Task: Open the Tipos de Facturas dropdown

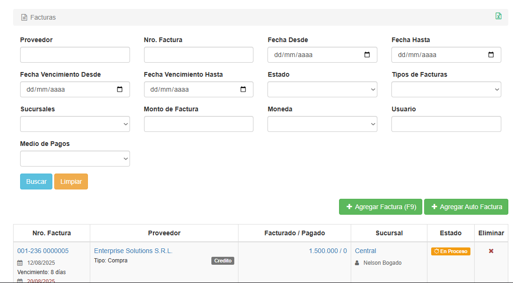Action: click(x=446, y=89)
